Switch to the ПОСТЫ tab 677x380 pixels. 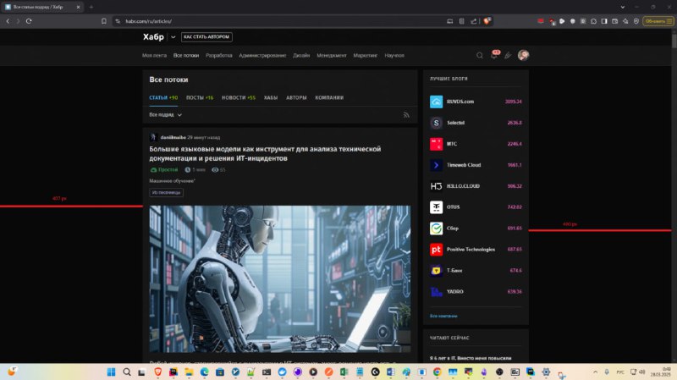200,97
